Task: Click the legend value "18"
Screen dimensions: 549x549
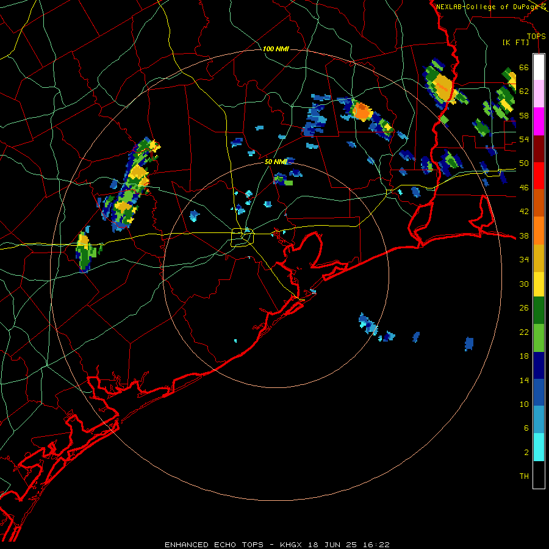Action: 524,356
